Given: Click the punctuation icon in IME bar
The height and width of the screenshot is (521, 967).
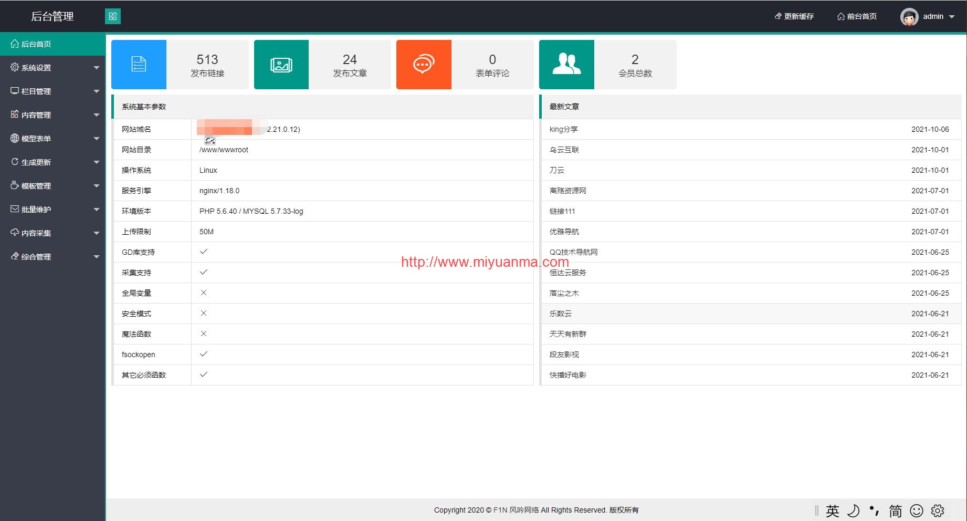Looking at the screenshot, I should (874, 510).
